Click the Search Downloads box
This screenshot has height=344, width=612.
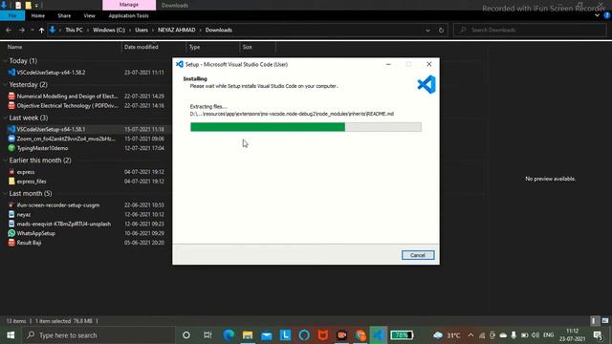pos(530,30)
